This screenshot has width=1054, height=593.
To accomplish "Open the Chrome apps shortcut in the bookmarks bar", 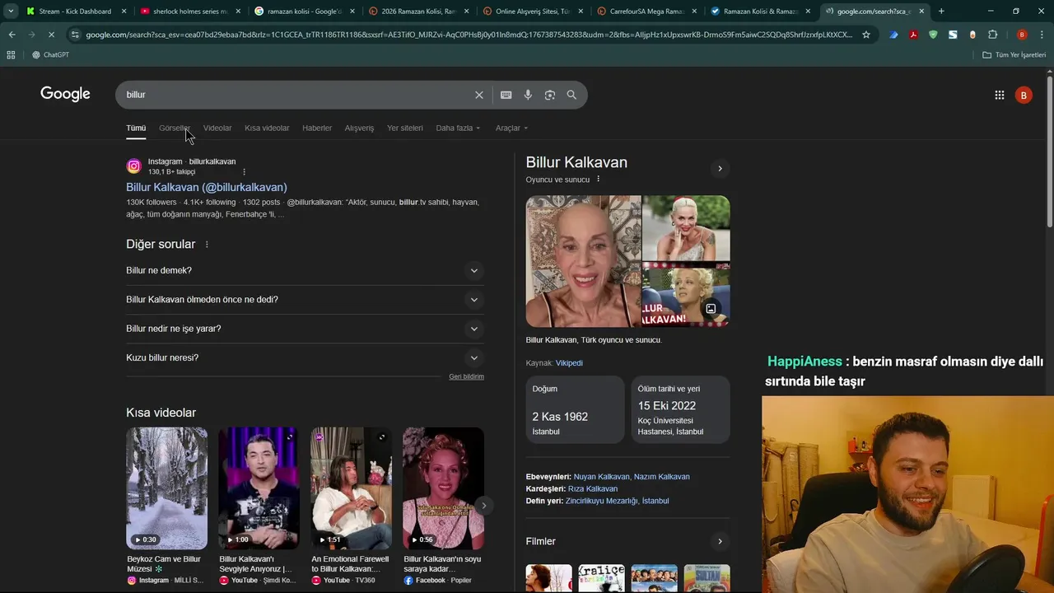I will click(x=11, y=54).
